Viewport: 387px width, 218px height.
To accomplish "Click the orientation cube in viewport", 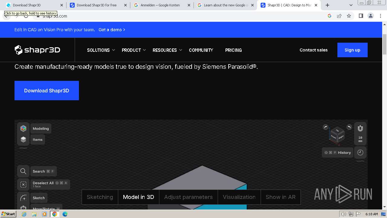I will (x=337, y=134).
